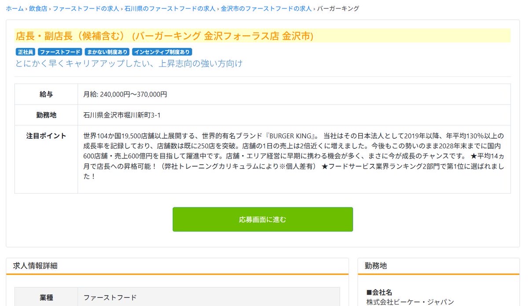Navigate to 金沢市のファーストフードの求人 breadcrumb
Image resolution: width=528 pixels, height=306 pixels.
click(x=266, y=9)
